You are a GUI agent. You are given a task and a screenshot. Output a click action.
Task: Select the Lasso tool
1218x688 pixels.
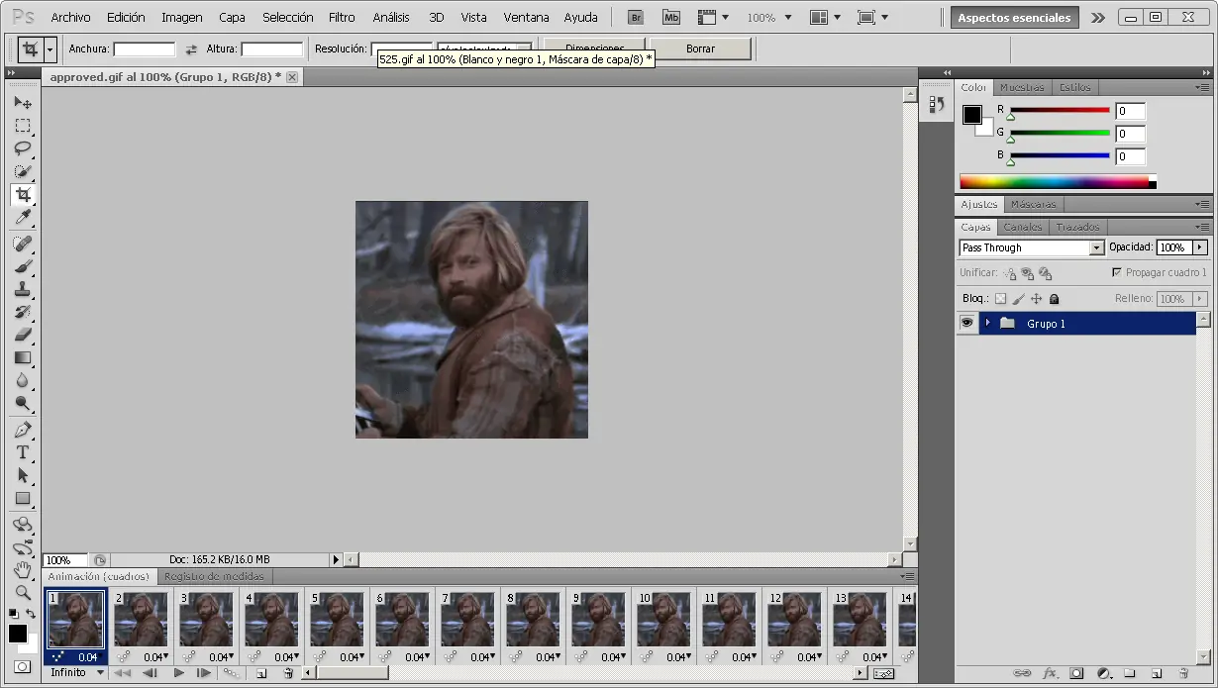pyautogui.click(x=22, y=148)
